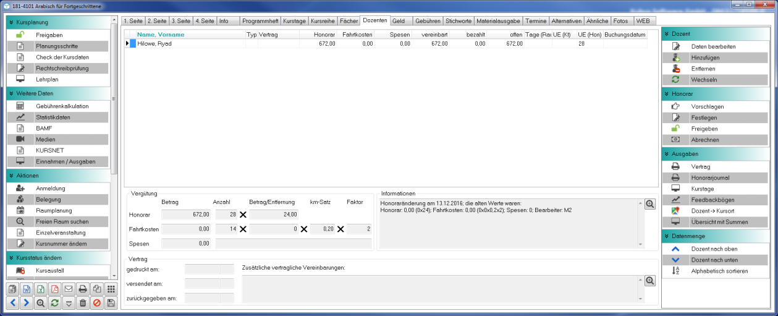This screenshot has height=316, width=778.
Task: Click Daten bearbeiten in Dozent panel
Action: click(715, 46)
